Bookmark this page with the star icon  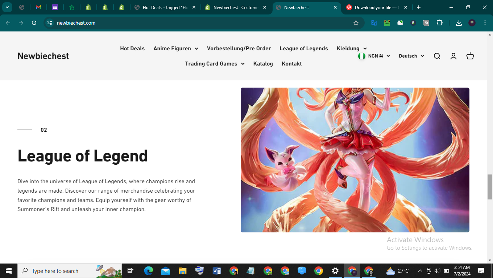pos(356,23)
